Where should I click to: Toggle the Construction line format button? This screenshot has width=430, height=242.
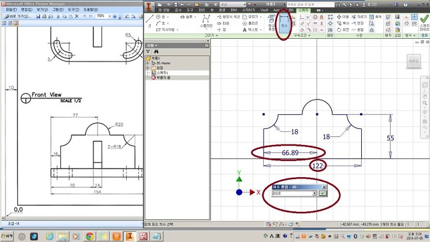coord(407,17)
